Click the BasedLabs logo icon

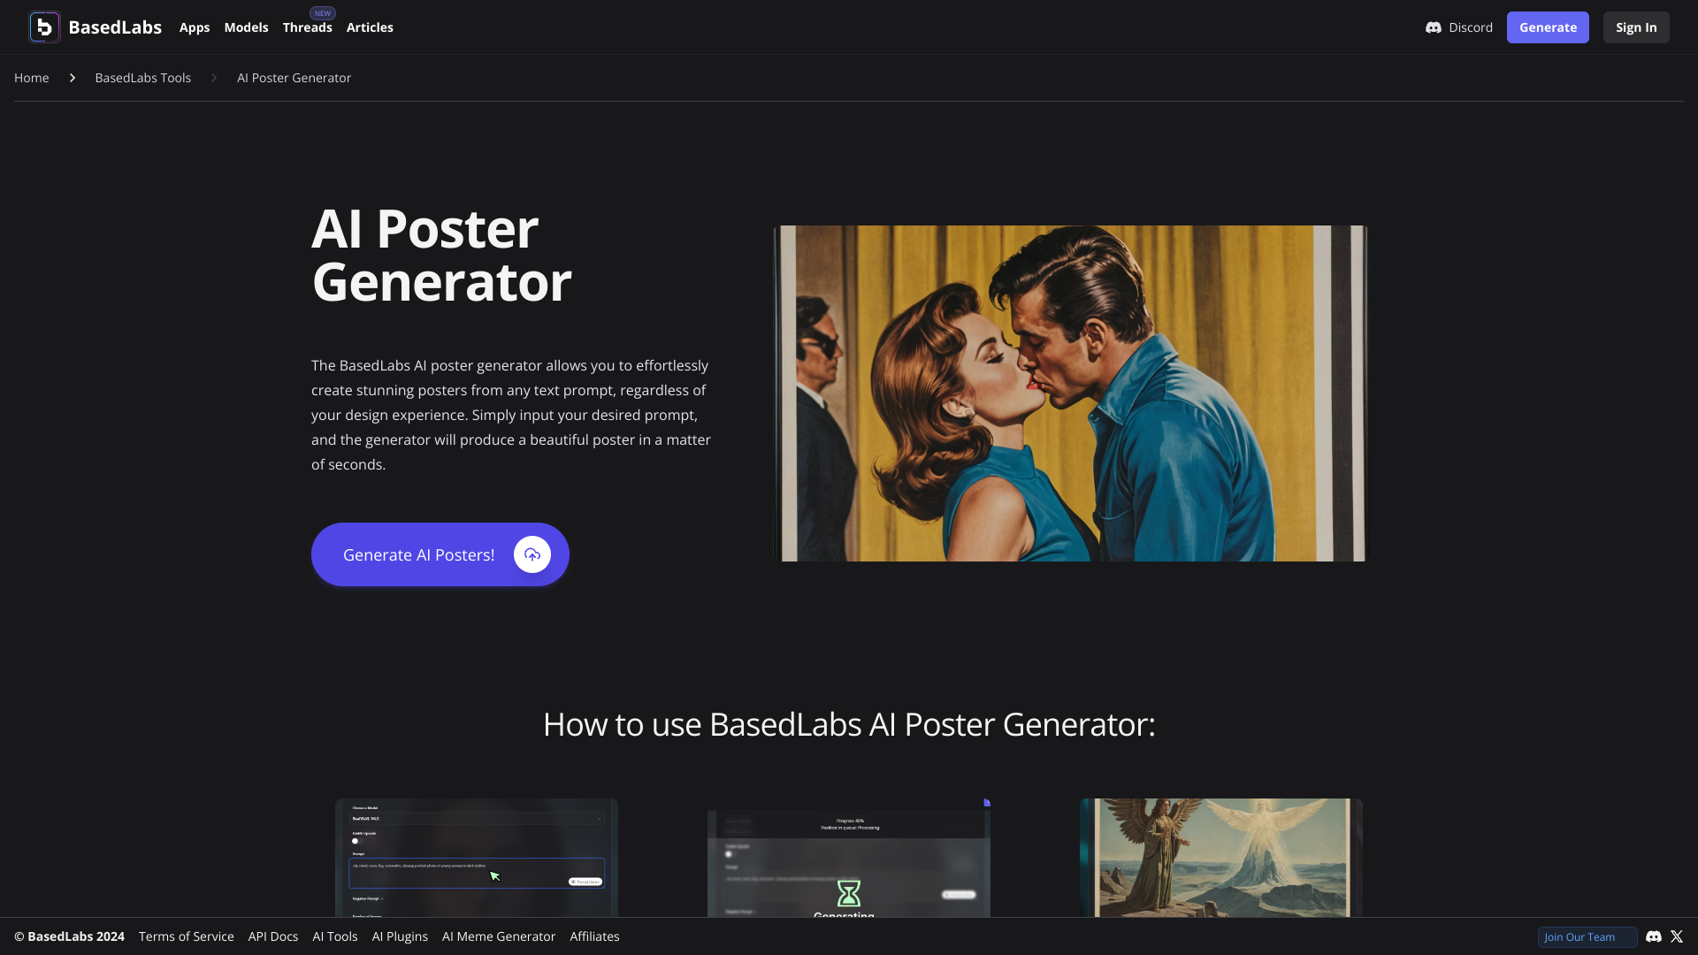[x=44, y=27]
